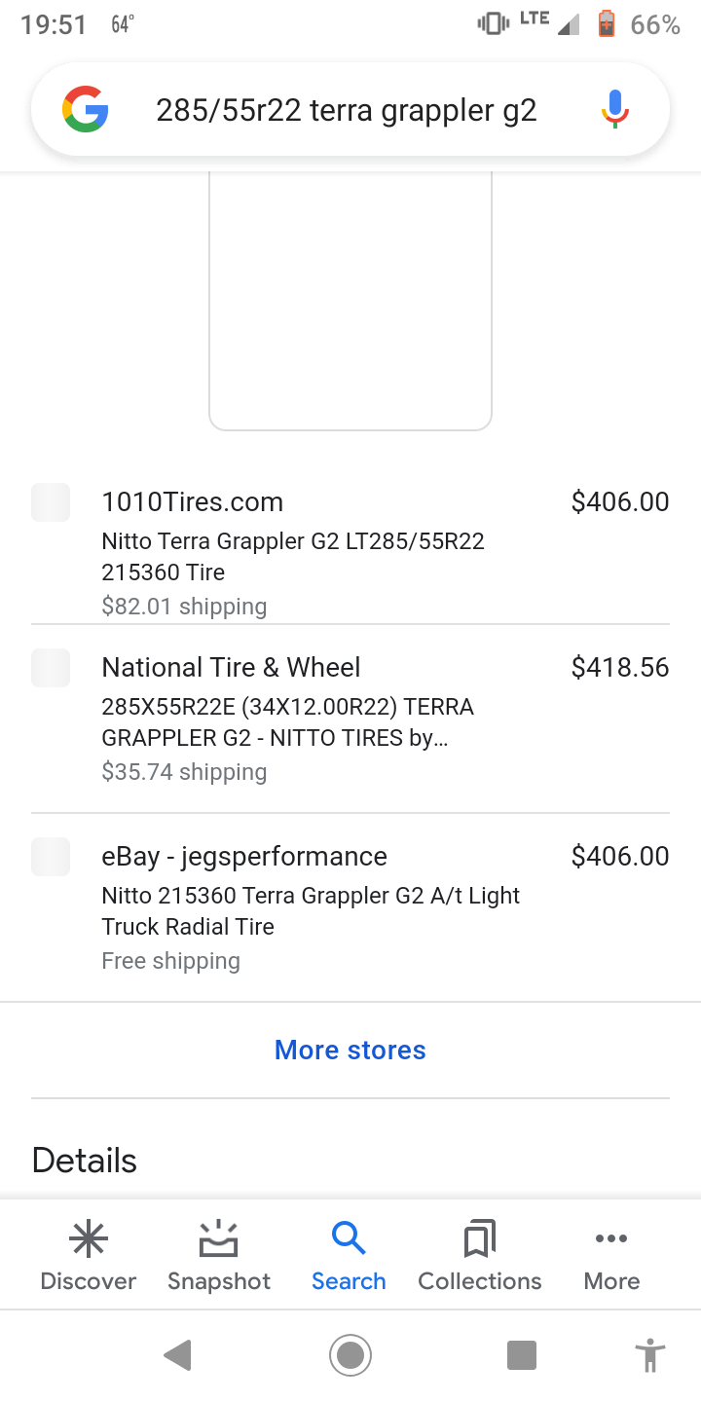701x1402 pixels.
Task: Tap the Search magnifier tab
Action: pos(349,1256)
